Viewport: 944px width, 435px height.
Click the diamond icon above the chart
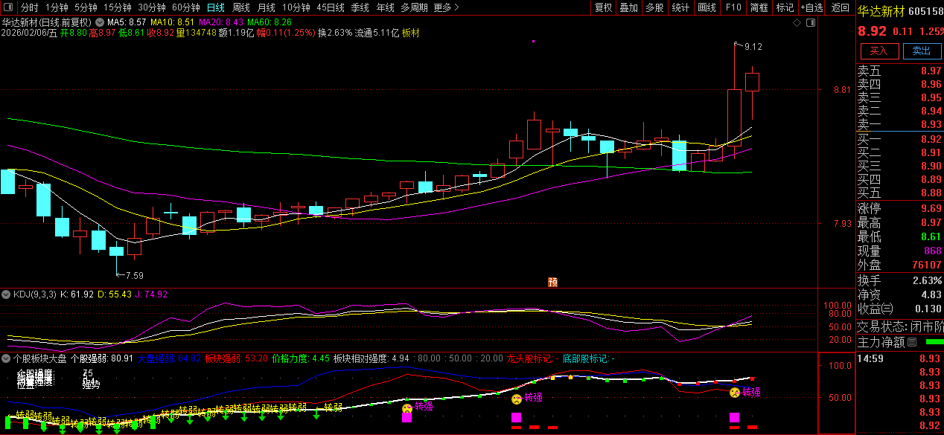pos(797,22)
